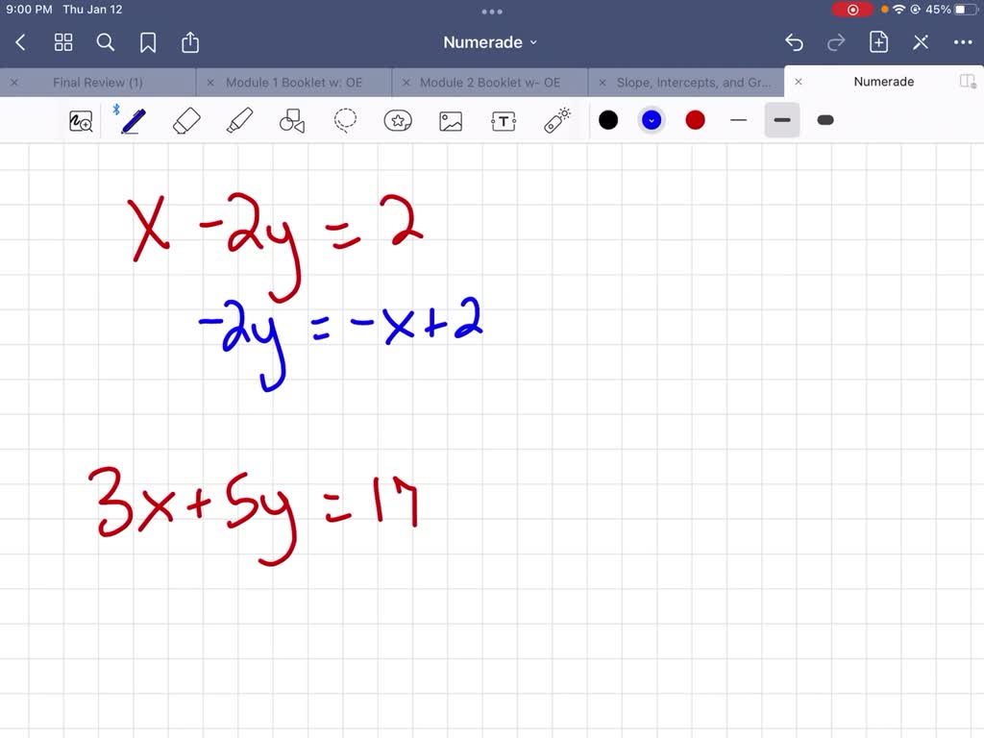Image resolution: width=984 pixels, height=738 pixels.
Task: Undo the last pen stroke
Action: [x=794, y=42]
